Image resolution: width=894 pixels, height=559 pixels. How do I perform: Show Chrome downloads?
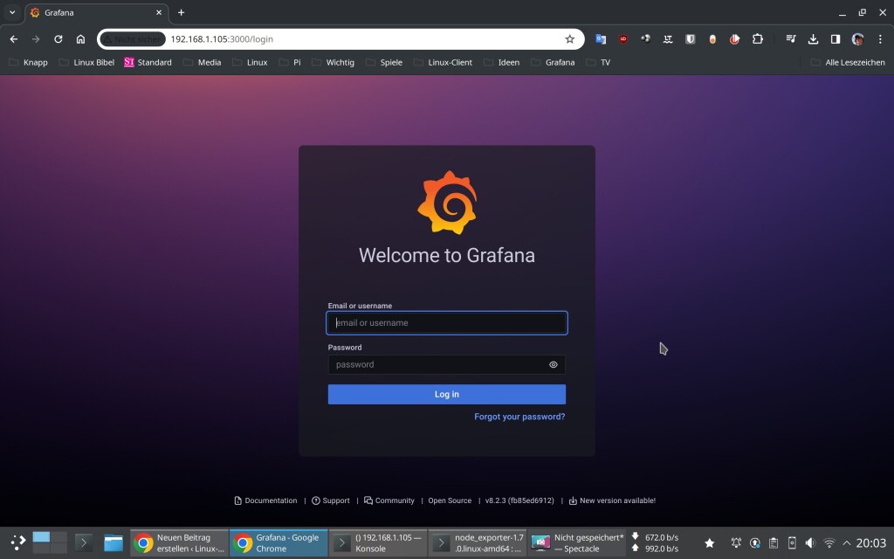[x=813, y=38]
